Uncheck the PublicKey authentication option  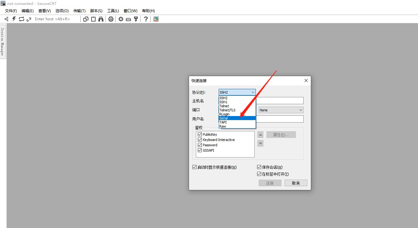click(x=200, y=134)
